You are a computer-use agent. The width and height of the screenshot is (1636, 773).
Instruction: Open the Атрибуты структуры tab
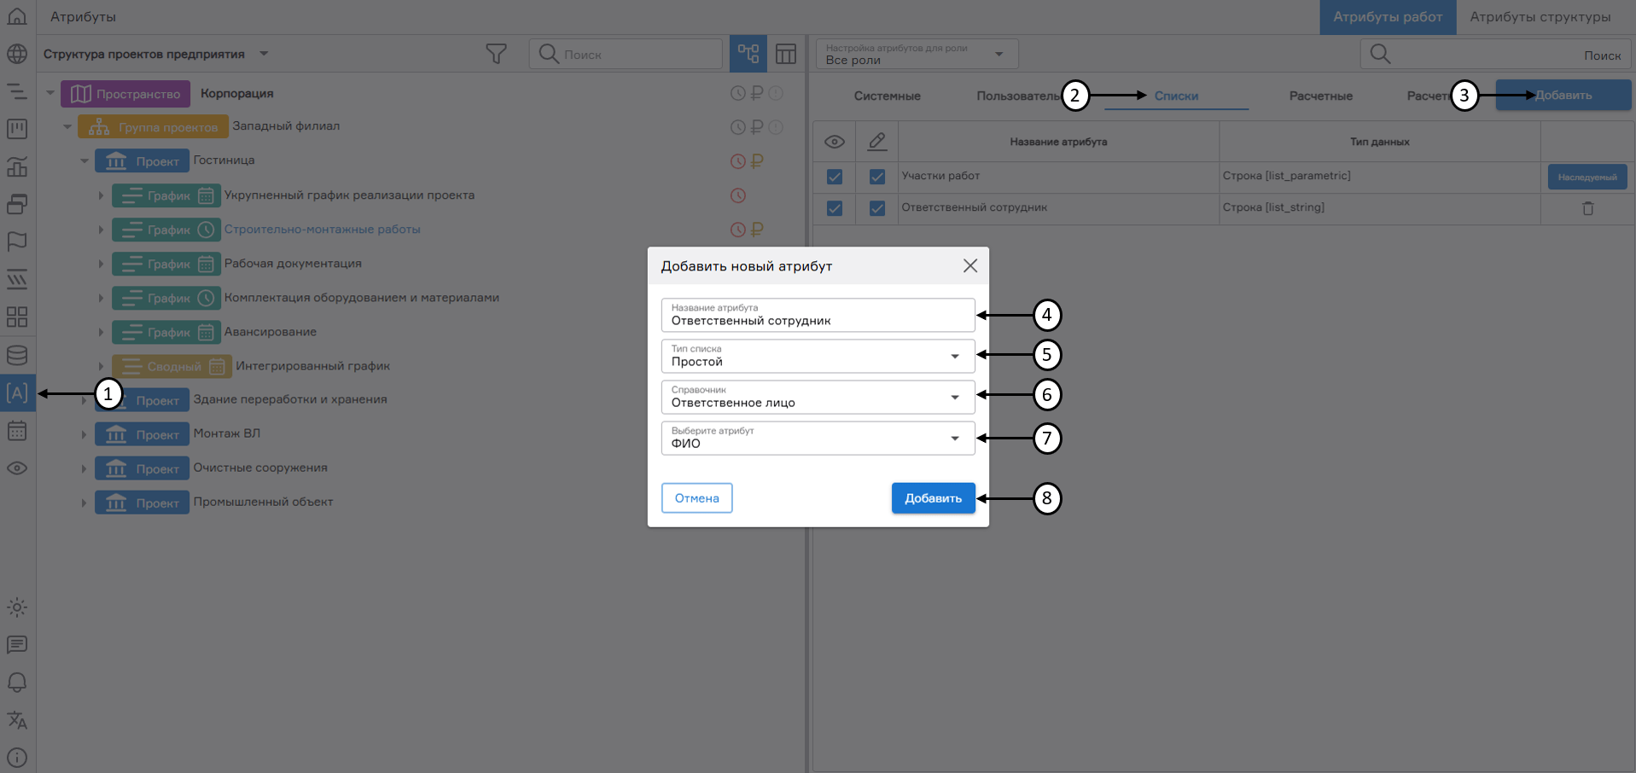point(1539,15)
